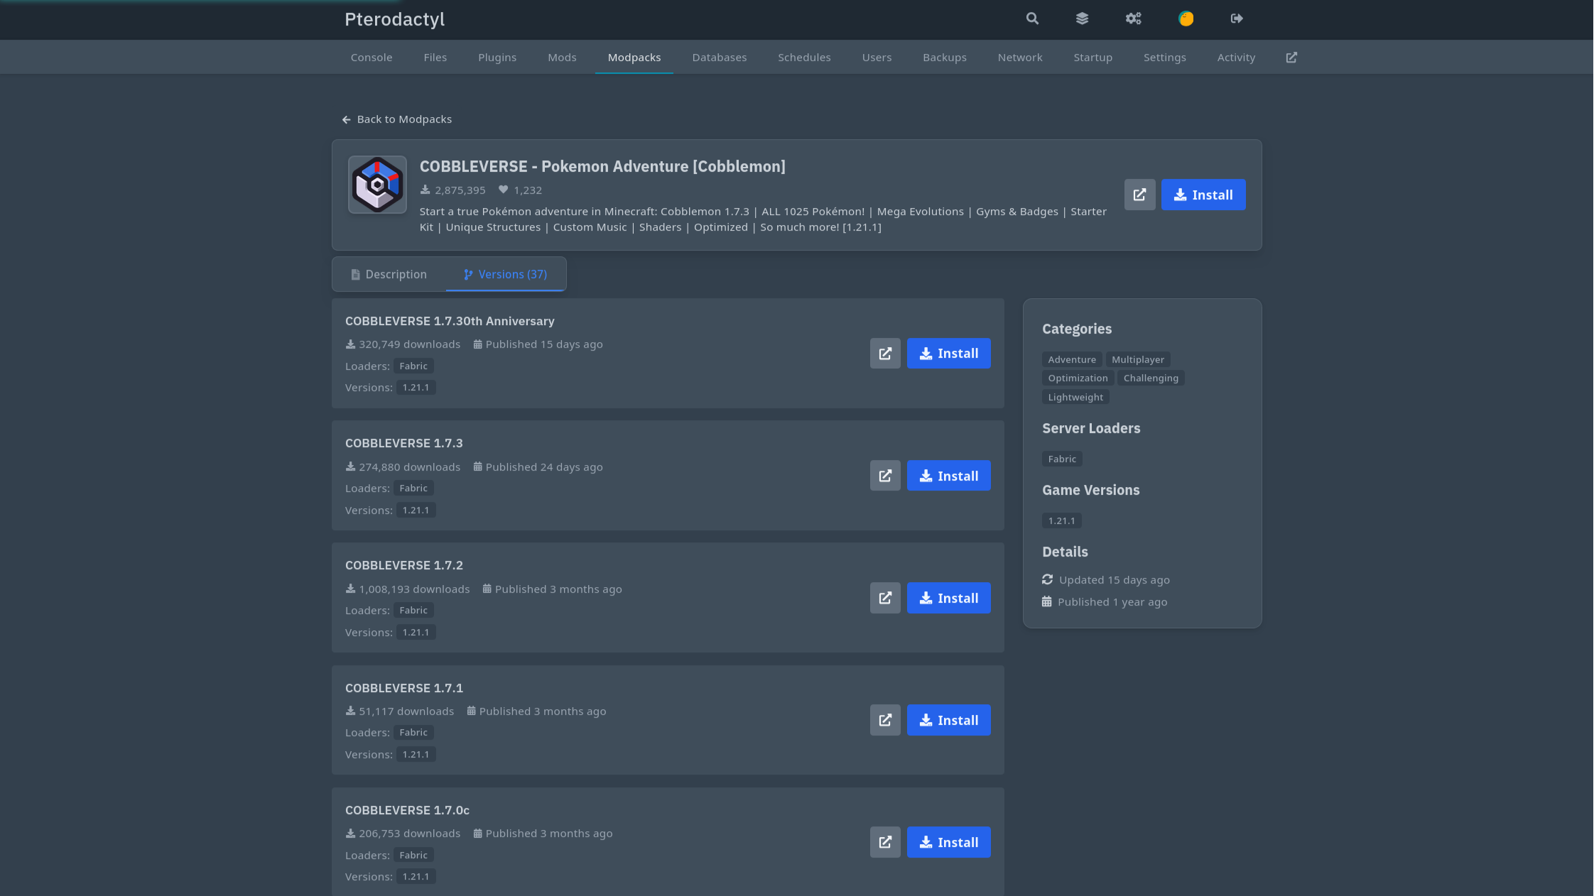This screenshot has height=896, width=1594.
Task: Install COBBLEVERSE 1.7.0c version
Action: pyautogui.click(x=948, y=842)
